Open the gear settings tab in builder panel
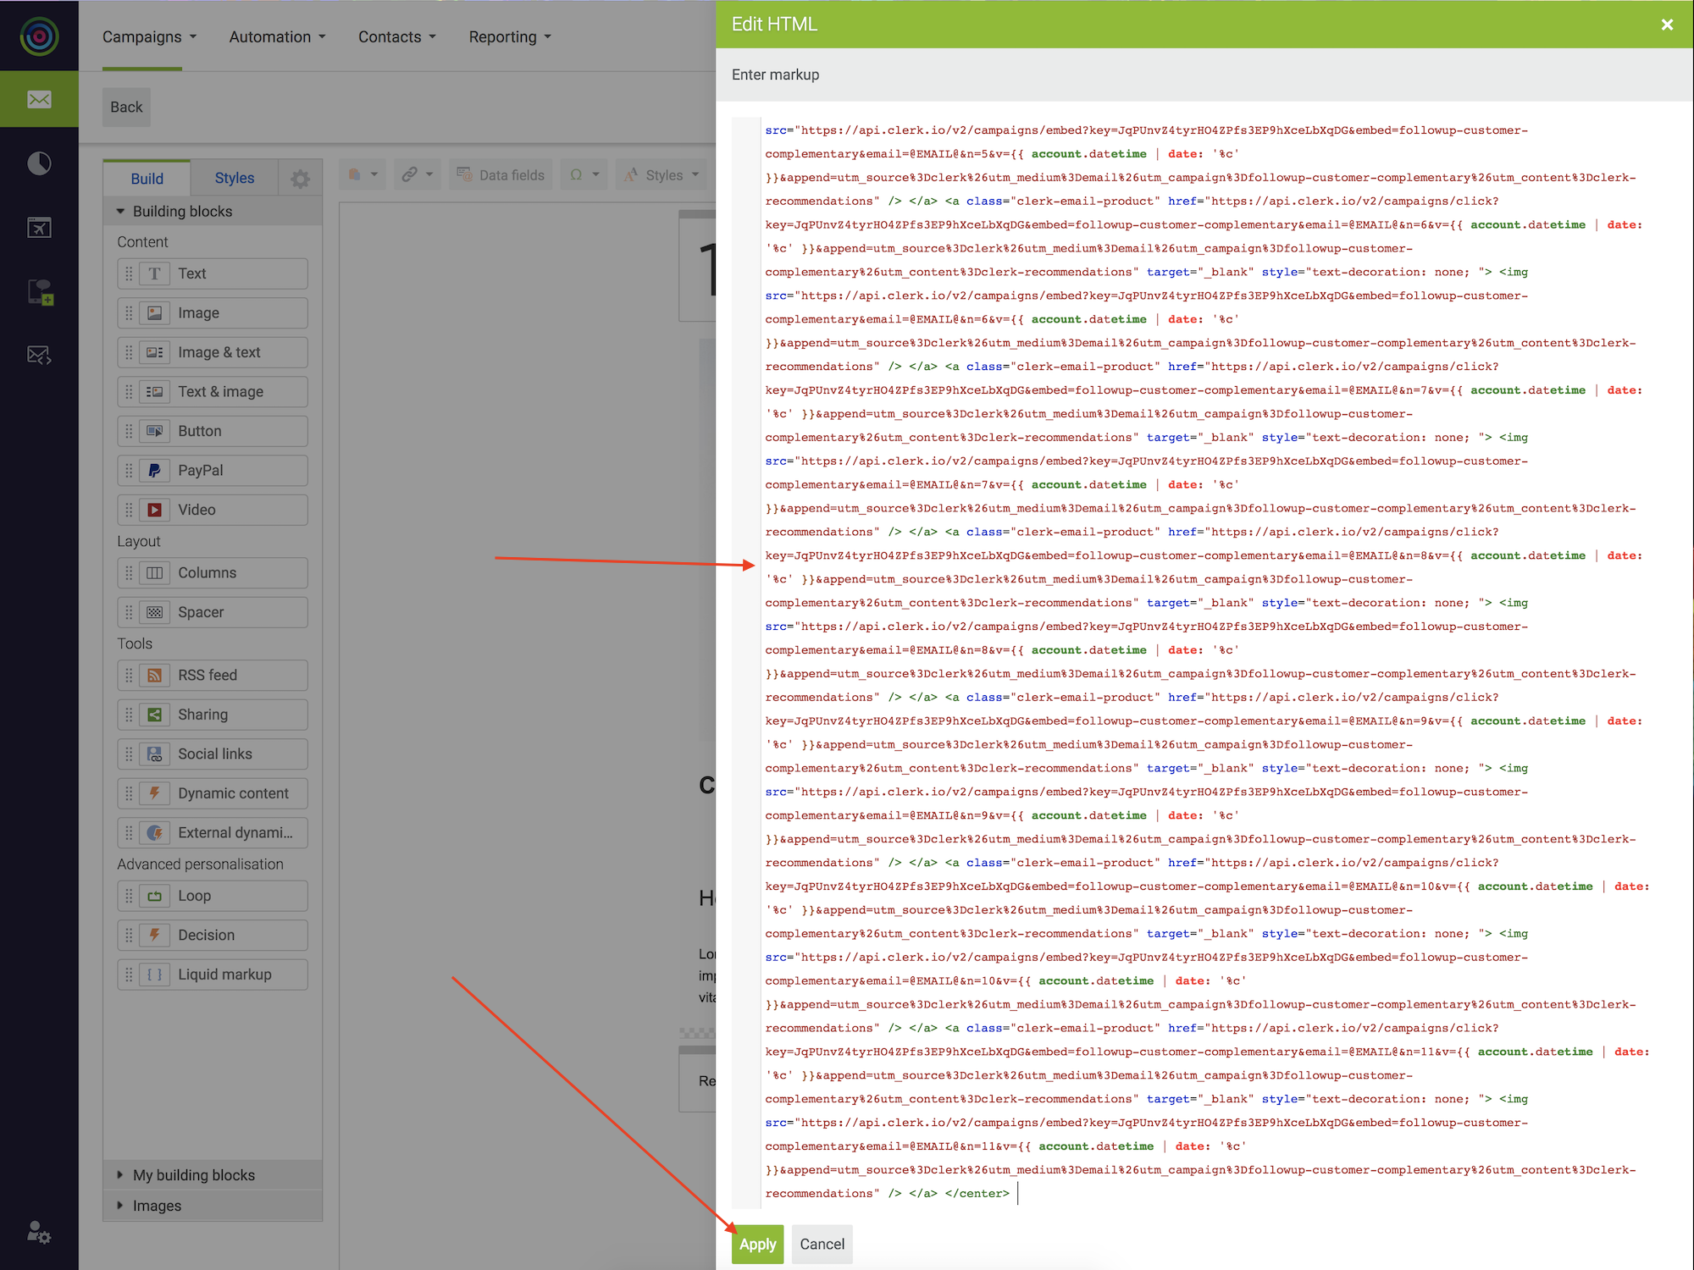Screen dimensions: 1694x1270 [x=300, y=179]
